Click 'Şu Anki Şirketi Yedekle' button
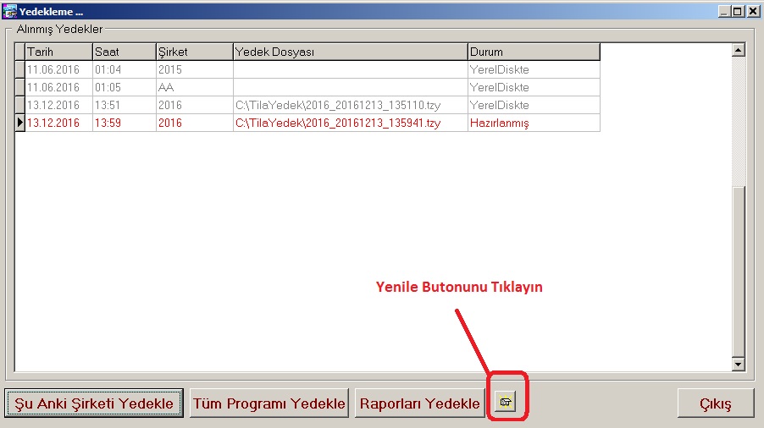The height and width of the screenshot is (428, 764). 94,403
